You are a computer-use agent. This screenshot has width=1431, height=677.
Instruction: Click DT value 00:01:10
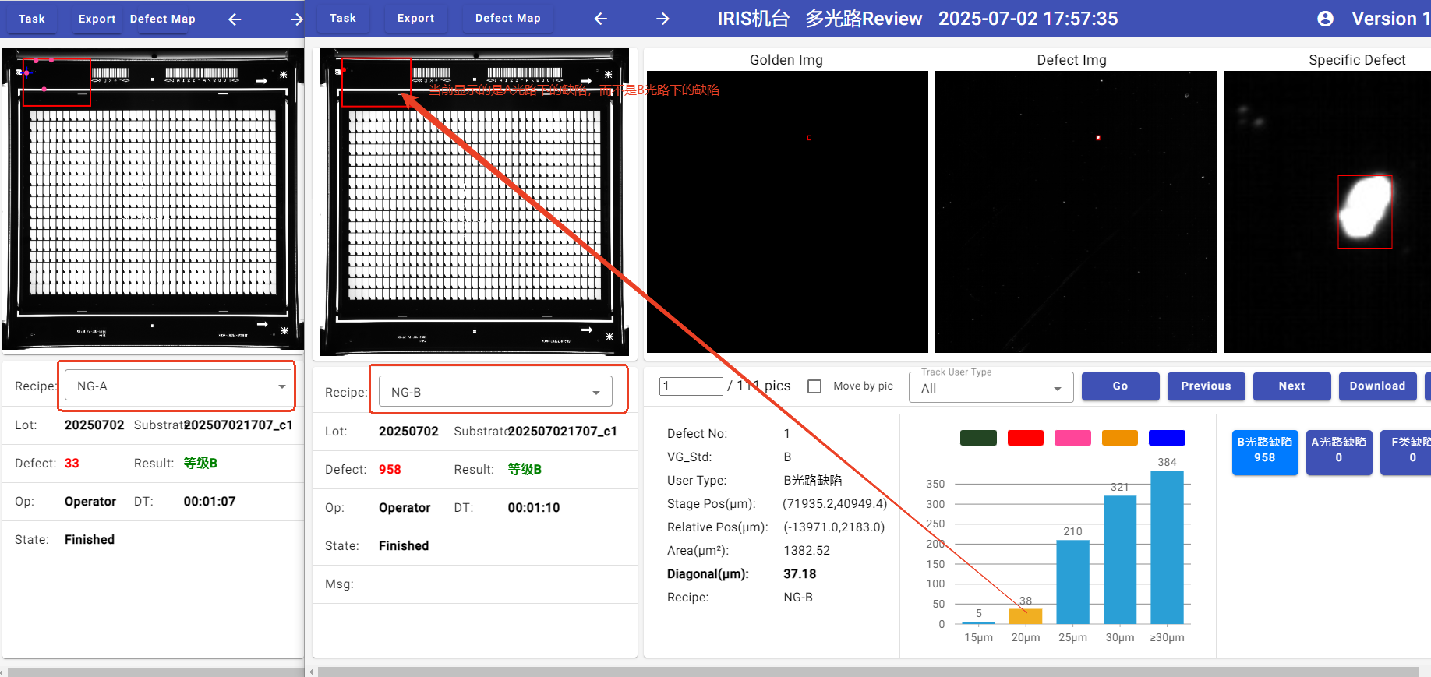(x=534, y=507)
